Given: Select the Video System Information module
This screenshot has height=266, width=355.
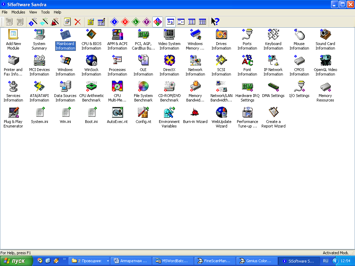Looking at the screenshot, I should 169,39.
